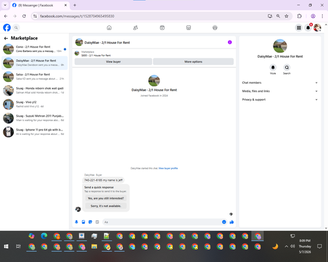Click the More options button
The width and height of the screenshot is (328, 262).
[x=194, y=62]
